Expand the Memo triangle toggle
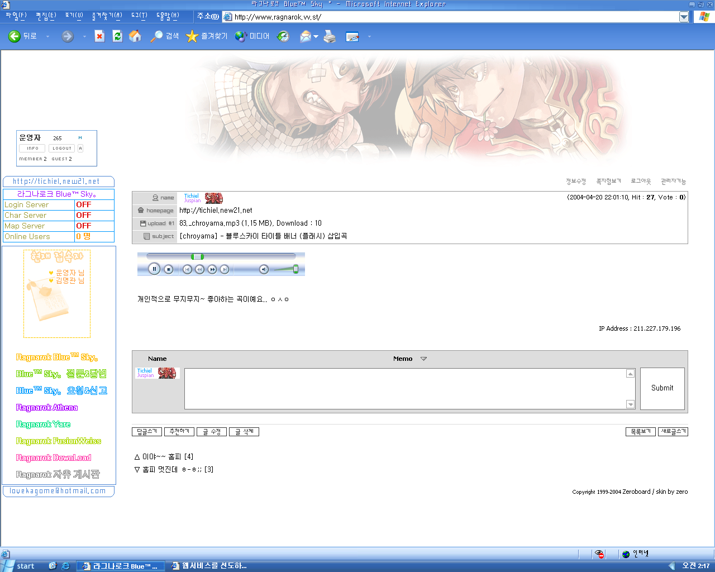This screenshot has width=715, height=572. point(423,359)
